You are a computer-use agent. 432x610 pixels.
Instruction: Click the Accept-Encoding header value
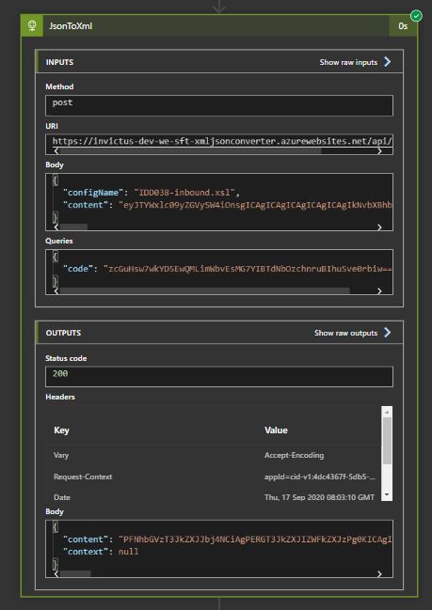click(294, 455)
